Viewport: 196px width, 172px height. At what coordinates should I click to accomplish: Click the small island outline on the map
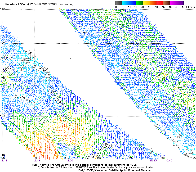[70, 58]
